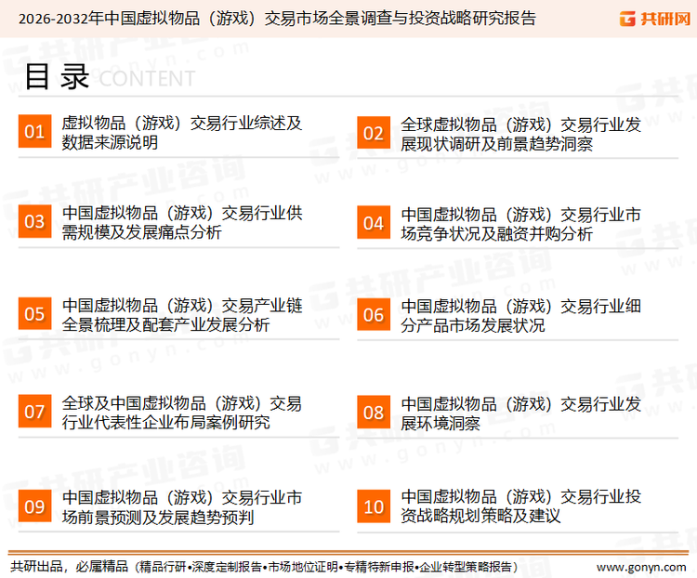Click the 共研网 logo in the header
The image size is (697, 578).
pyautogui.click(x=655, y=19)
